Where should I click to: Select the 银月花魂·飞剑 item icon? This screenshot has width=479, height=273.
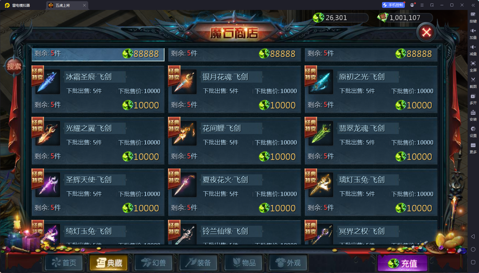pyautogui.click(x=184, y=82)
